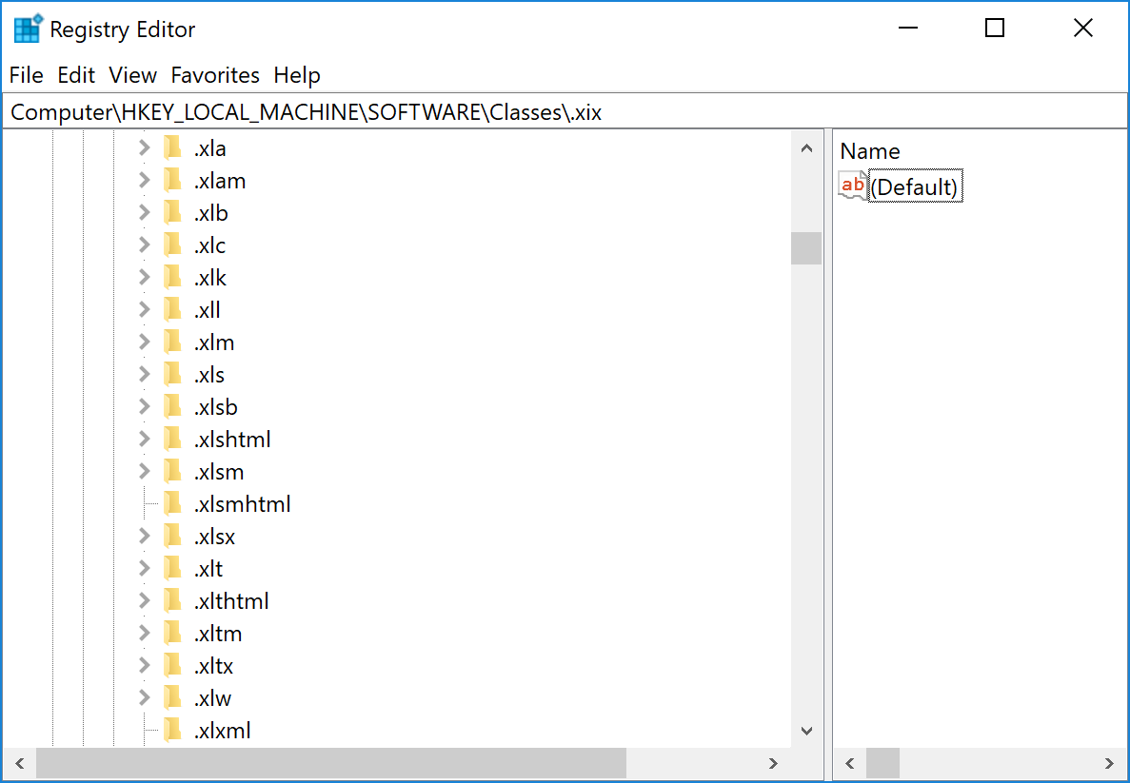Click the .xlxml folder icon
The width and height of the screenshot is (1130, 783).
pyautogui.click(x=172, y=731)
